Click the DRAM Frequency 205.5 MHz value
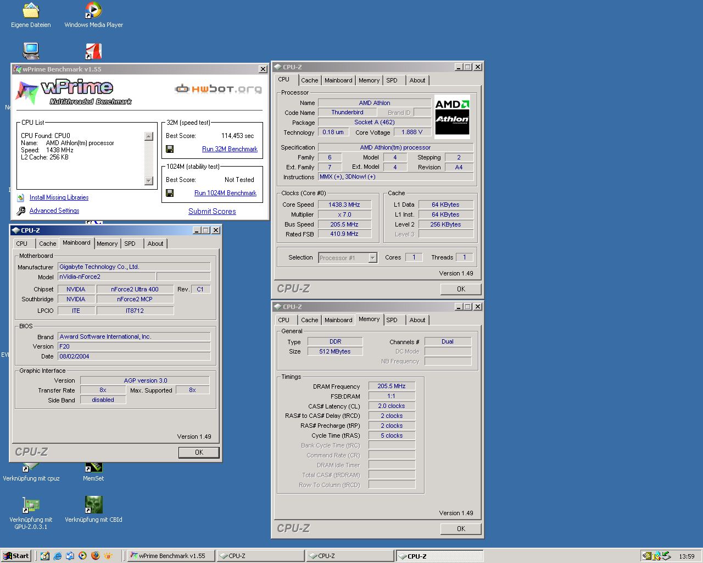Viewport: 703px width, 563px height. (x=392, y=386)
